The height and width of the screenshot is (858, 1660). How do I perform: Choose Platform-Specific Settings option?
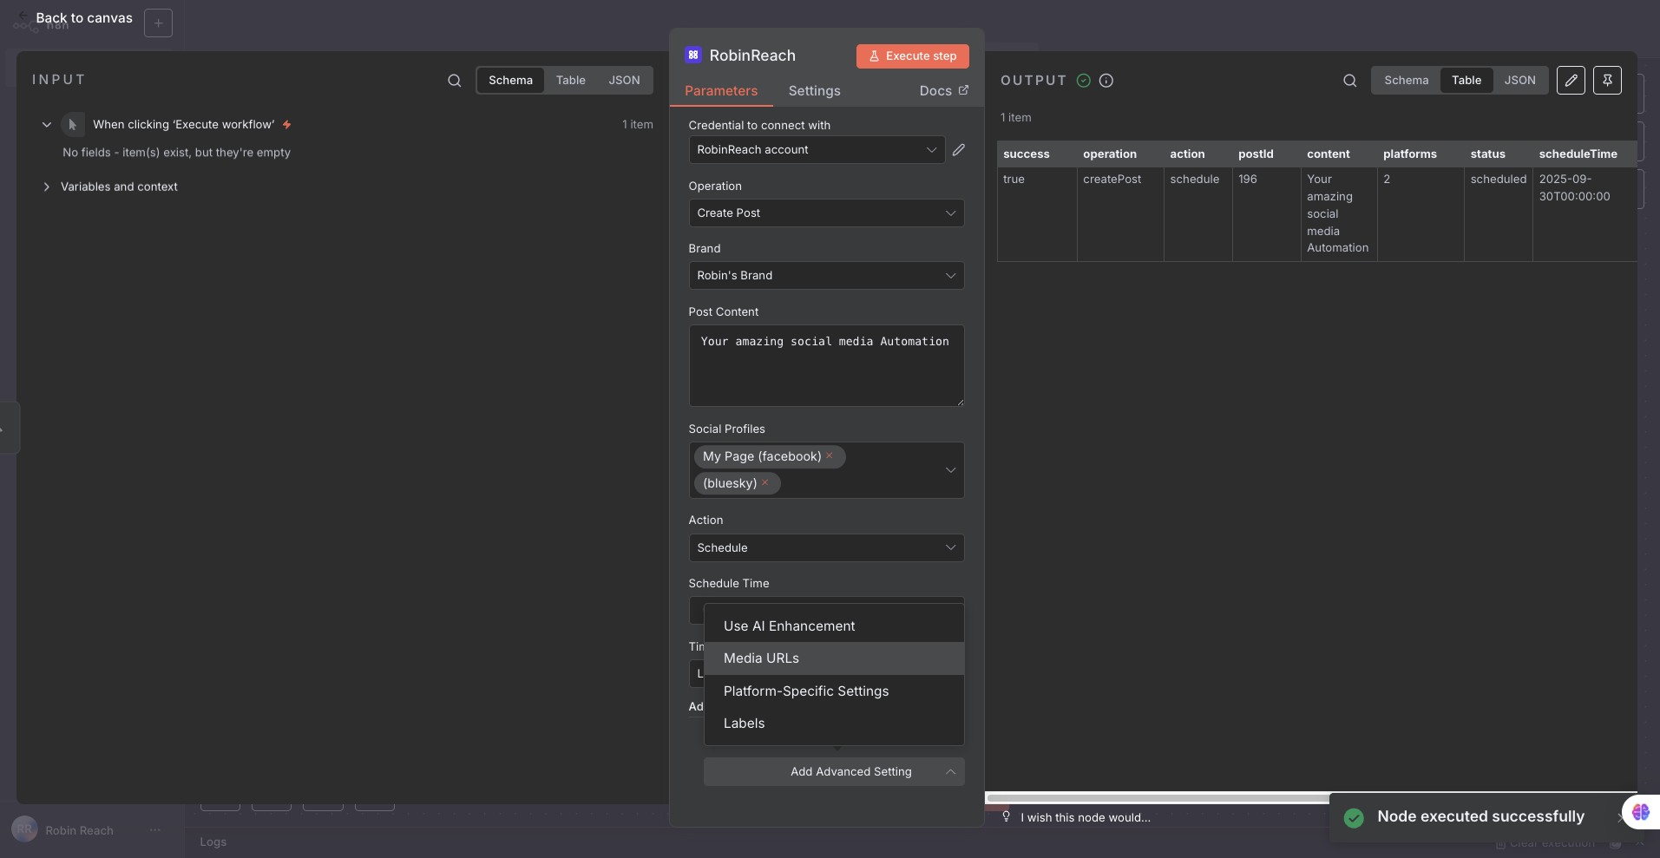834,691
